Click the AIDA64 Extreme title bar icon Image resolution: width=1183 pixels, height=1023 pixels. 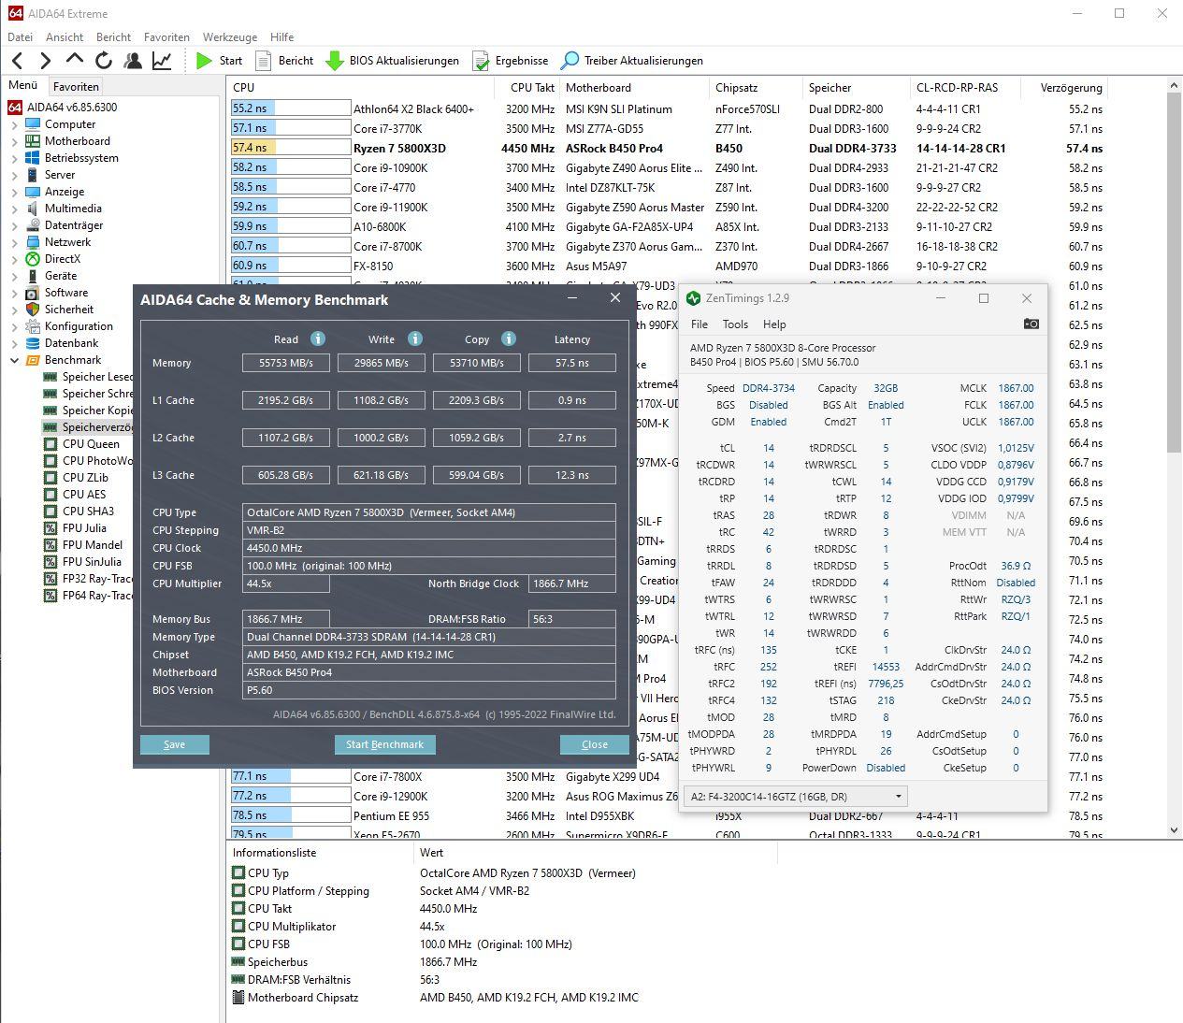[15, 13]
